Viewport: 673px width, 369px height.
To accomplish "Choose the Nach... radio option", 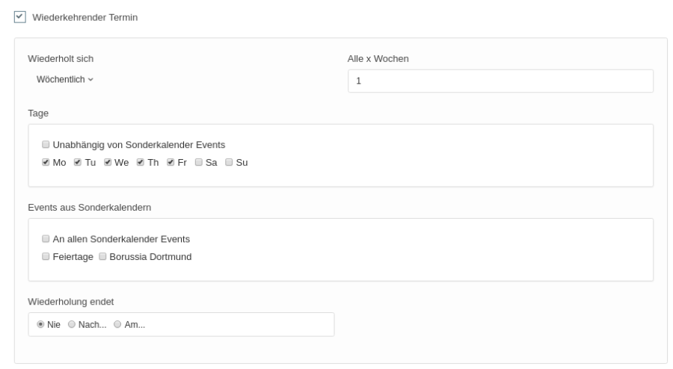I will [x=72, y=325].
